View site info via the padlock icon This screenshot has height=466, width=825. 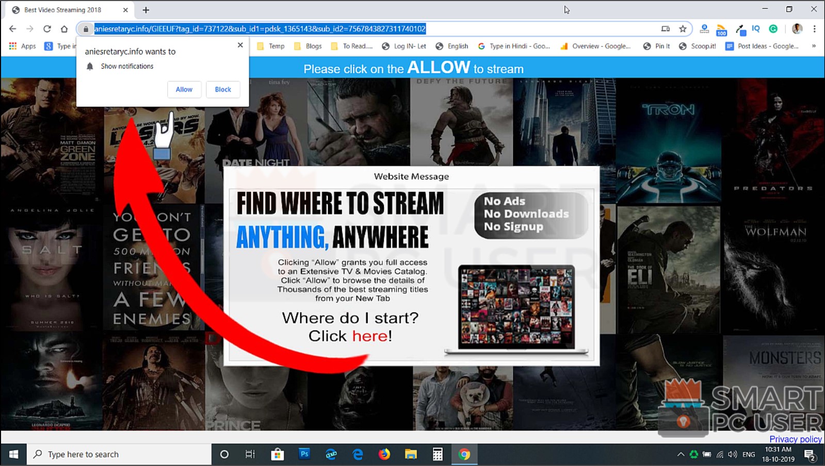click(86, 29)
